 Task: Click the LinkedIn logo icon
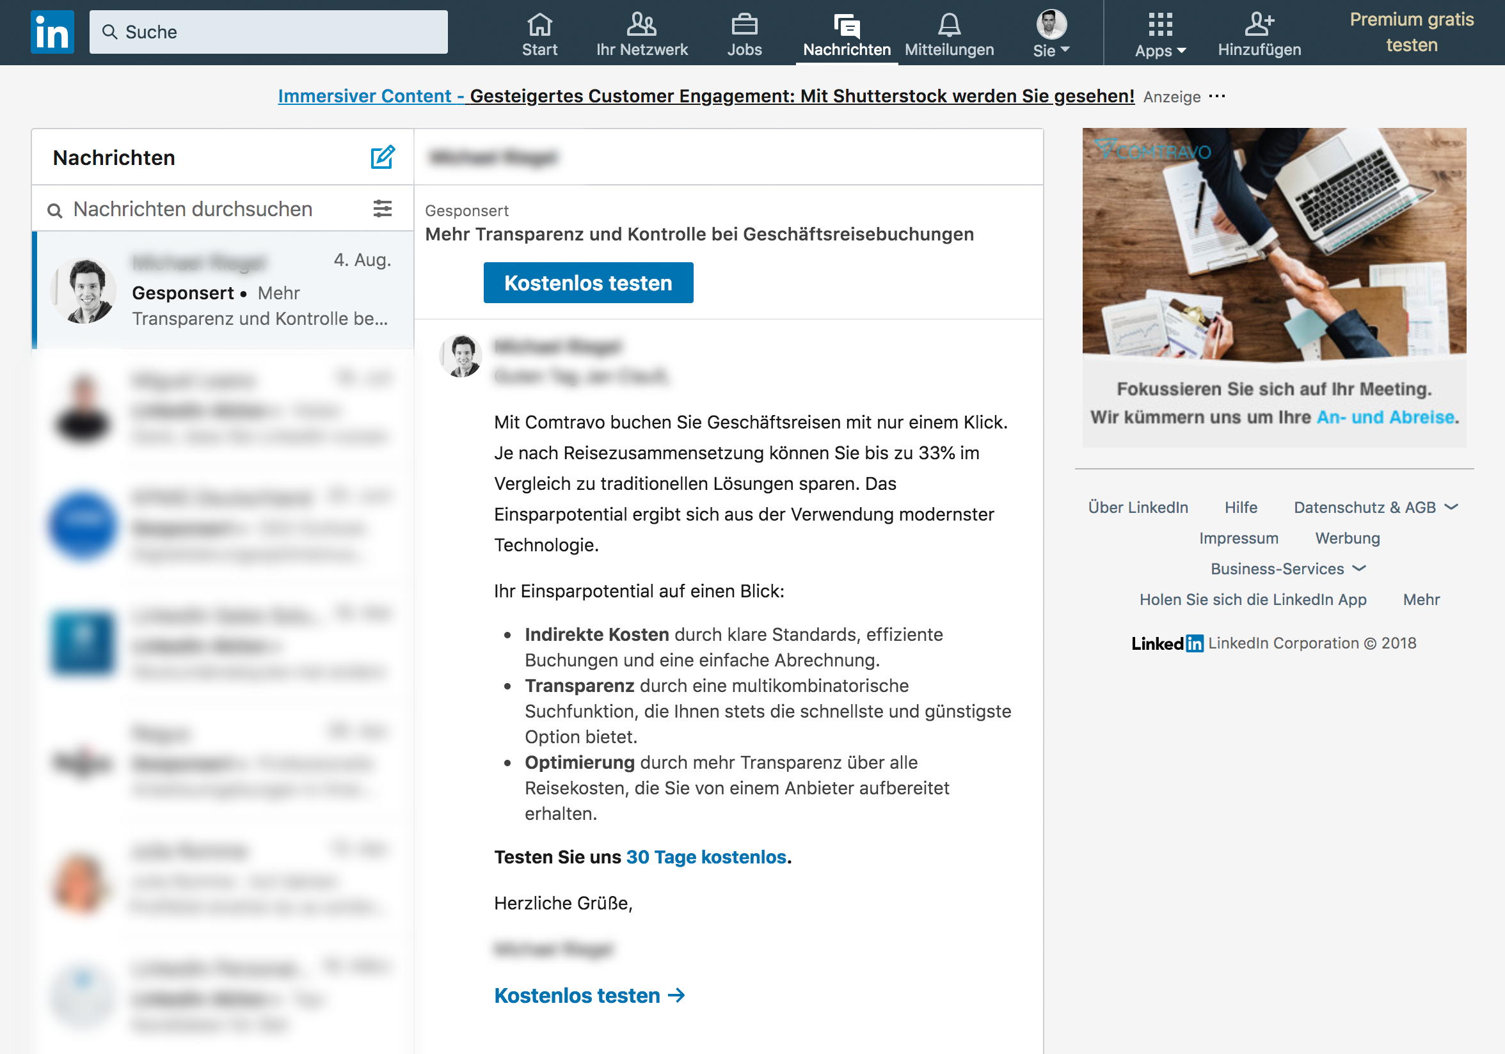[x=52, y=31]
